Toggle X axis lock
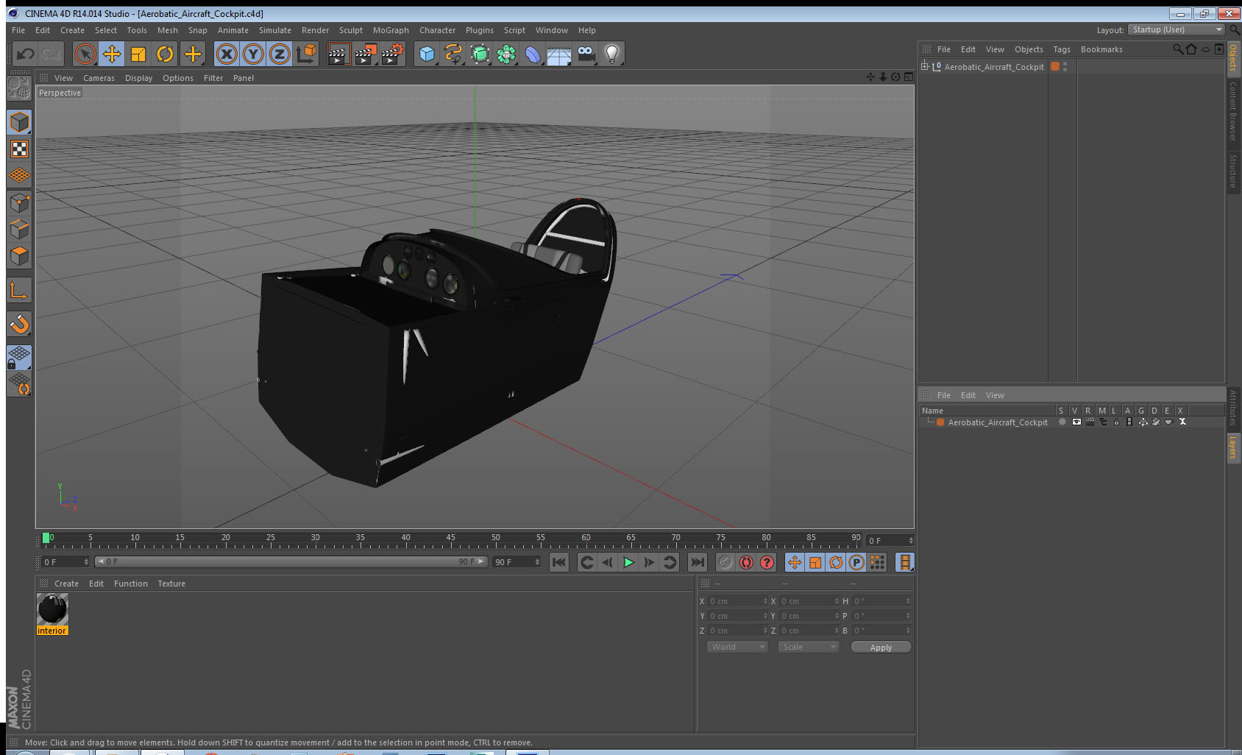The image size is (1242, 755). 227,54
